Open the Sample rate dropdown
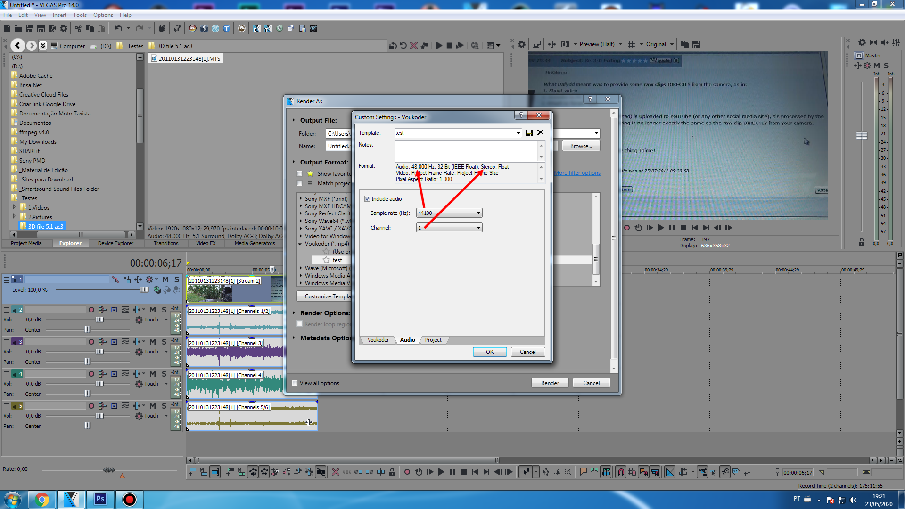This screenshot has height=509, width=905. (x=478, y=213)
